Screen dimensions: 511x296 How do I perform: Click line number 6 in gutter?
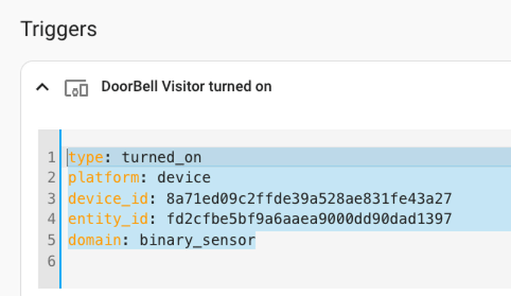(x=51, y=261)
